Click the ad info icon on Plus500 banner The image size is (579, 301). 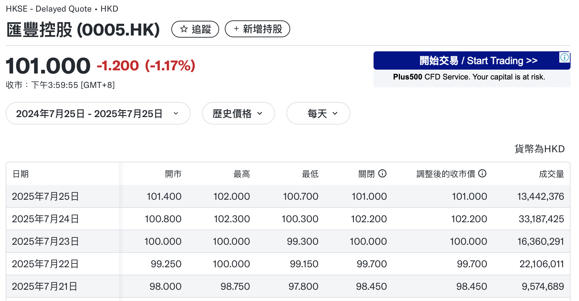[564, 57]
